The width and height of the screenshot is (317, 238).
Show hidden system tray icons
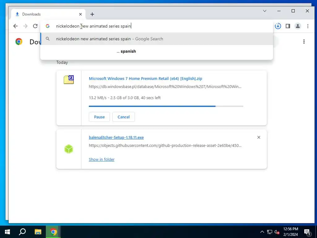262,232
